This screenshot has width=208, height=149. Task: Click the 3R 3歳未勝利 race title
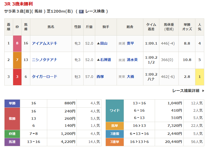pos(18,4)
